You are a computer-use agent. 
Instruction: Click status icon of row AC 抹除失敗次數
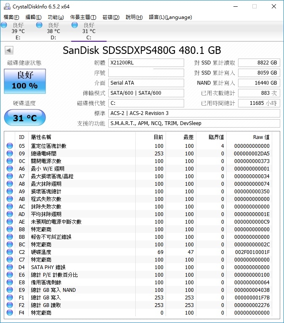coord(10,206)
